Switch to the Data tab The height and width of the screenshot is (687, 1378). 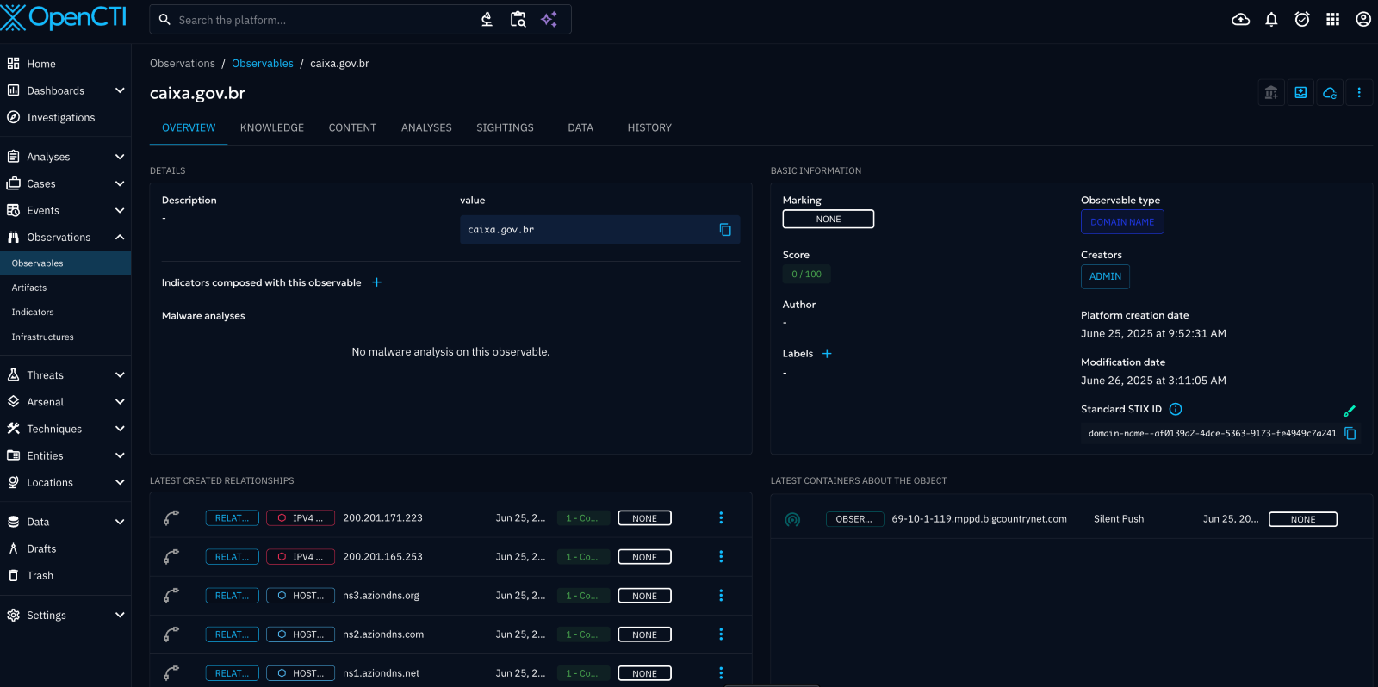coord(580,127)
